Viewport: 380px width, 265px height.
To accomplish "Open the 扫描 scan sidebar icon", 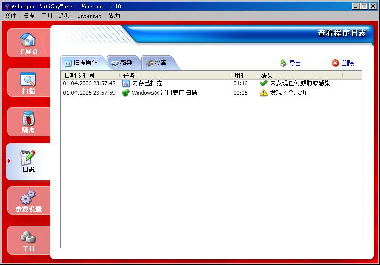I will [28, 79].
